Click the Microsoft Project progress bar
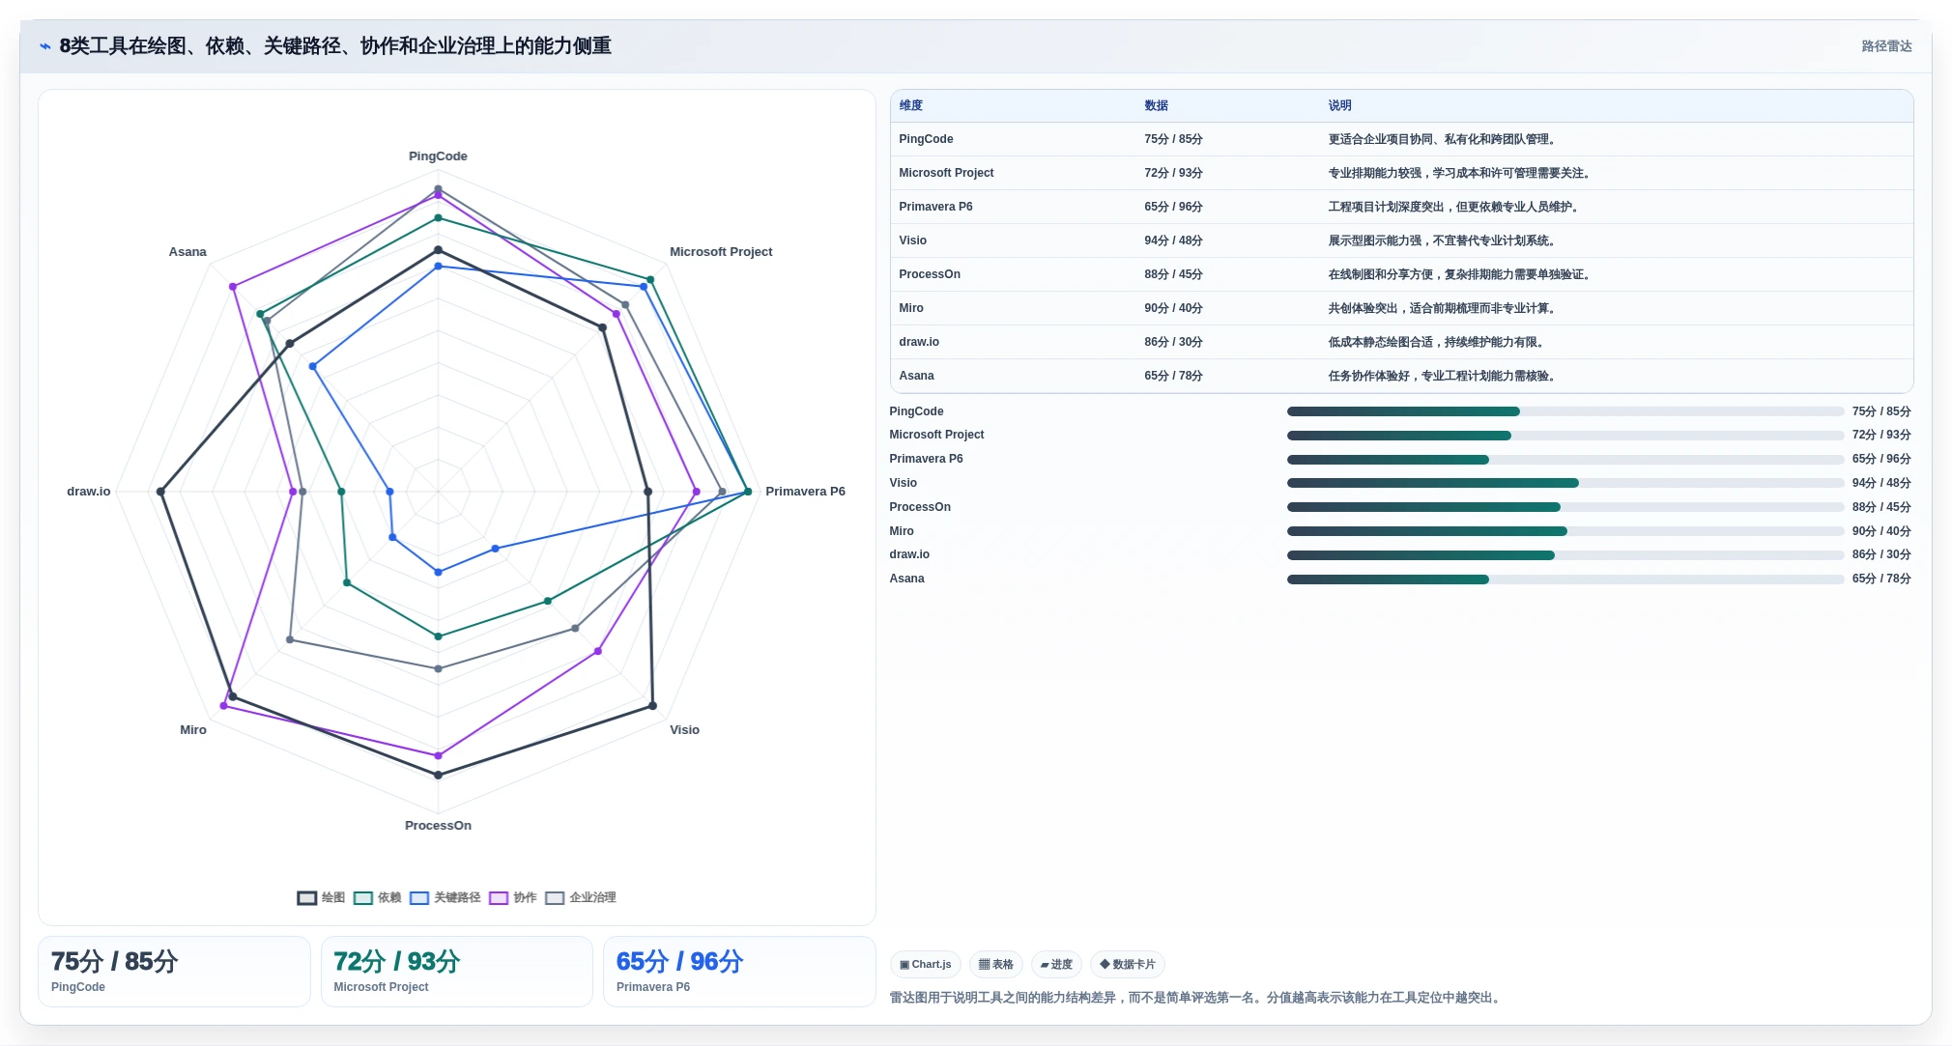 click(x=1565, y=436)
